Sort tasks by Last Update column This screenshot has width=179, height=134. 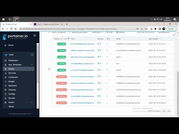tap(155, 39)
